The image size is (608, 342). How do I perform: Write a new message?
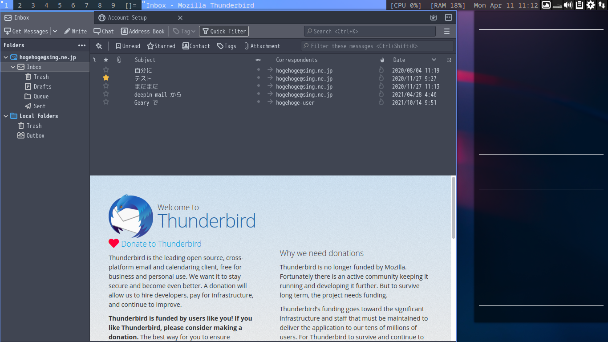(x=75, y=31)
